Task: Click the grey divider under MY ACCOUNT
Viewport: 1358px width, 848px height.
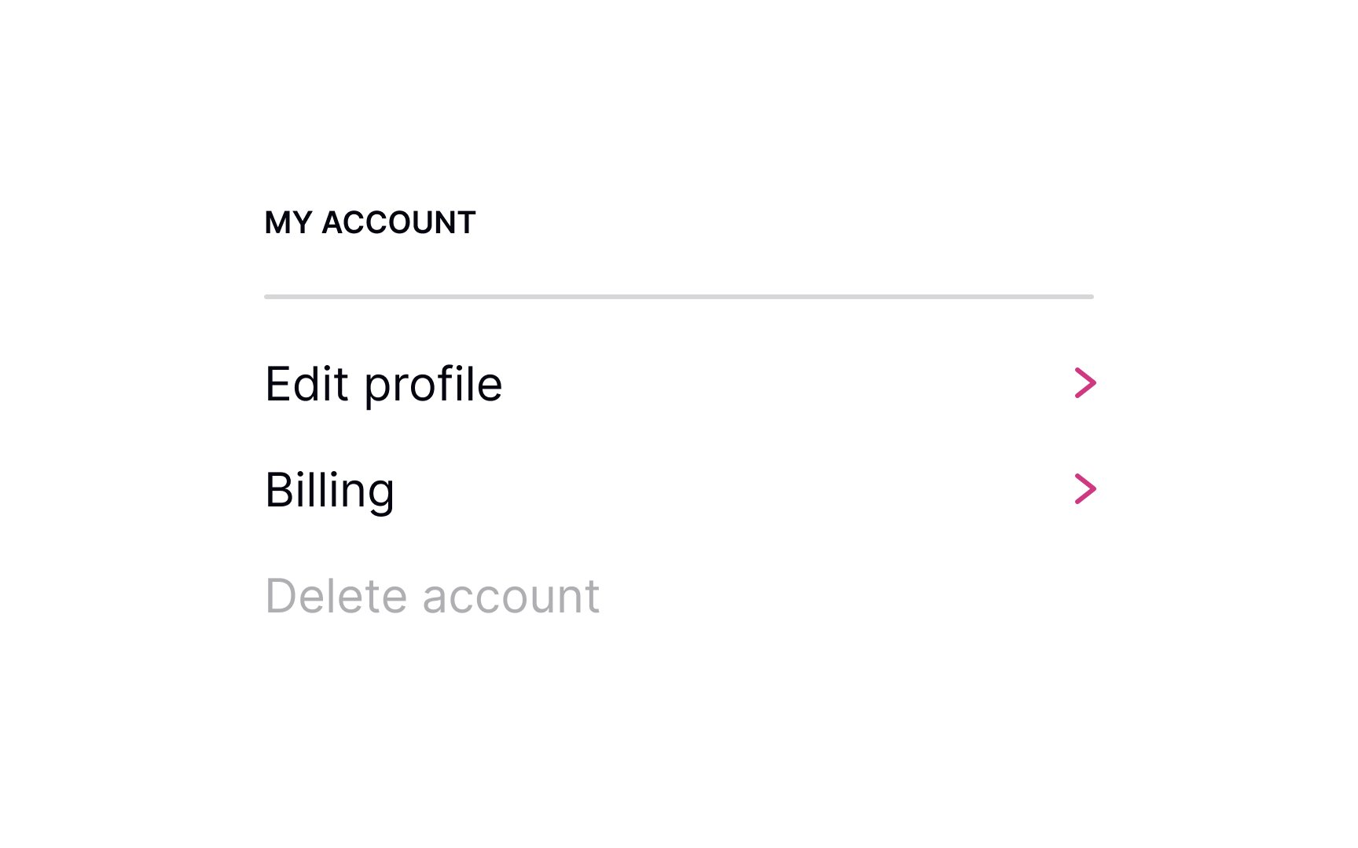Action: point(679,297)
